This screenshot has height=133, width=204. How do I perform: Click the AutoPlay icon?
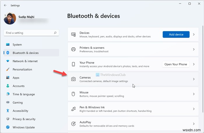click(x=73, y=124)
